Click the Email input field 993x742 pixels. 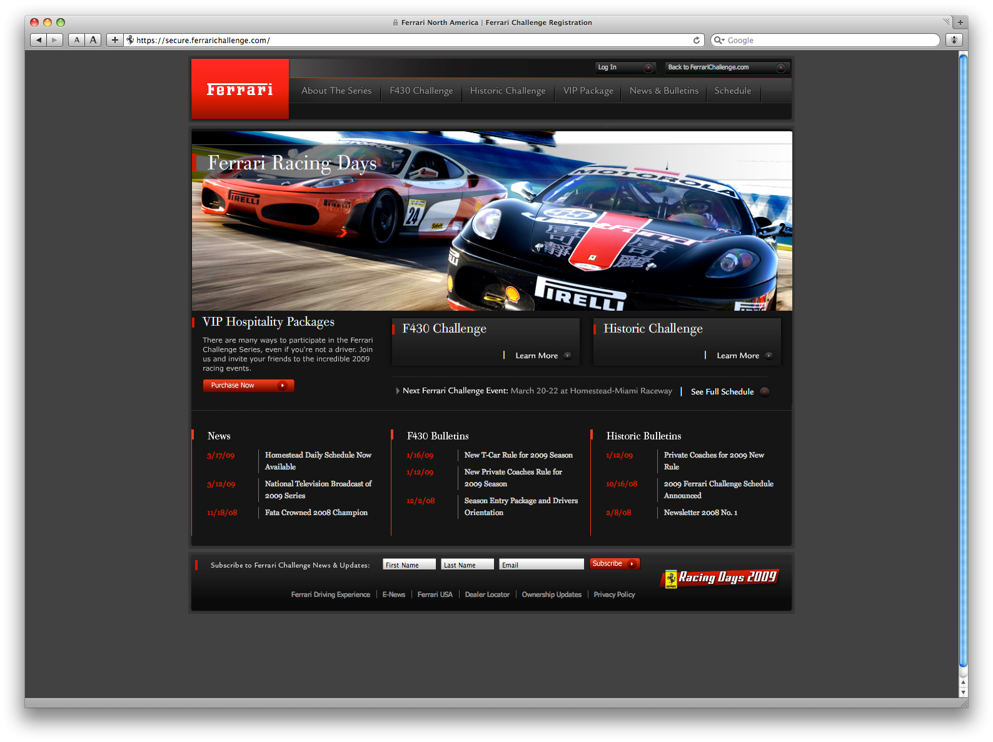coord(542,564)
